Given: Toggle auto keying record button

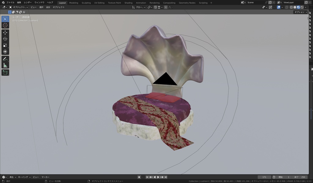Looking at the screenshot, I should [x=139, y=177].
